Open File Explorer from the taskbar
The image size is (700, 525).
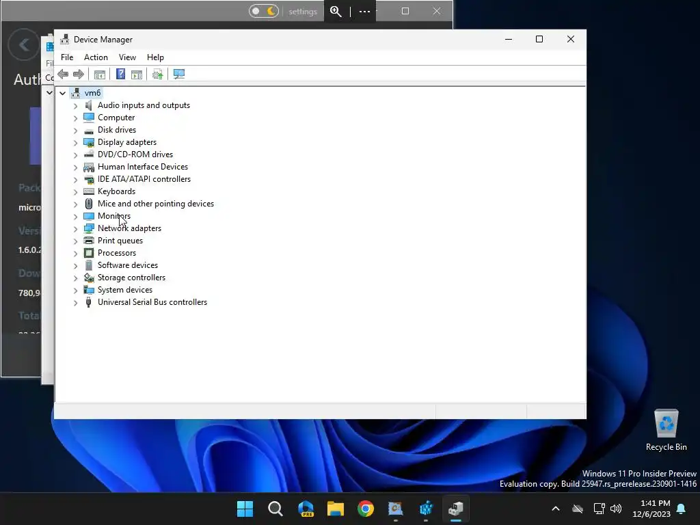(x=335, y=509)
